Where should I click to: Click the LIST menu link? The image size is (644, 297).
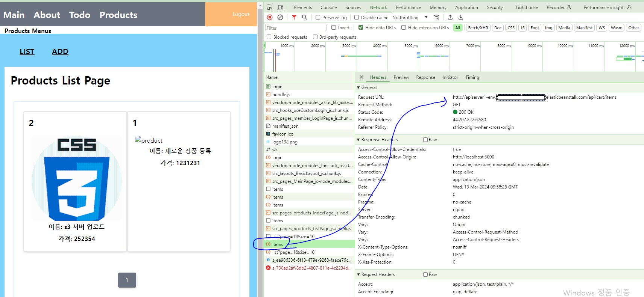27,51
